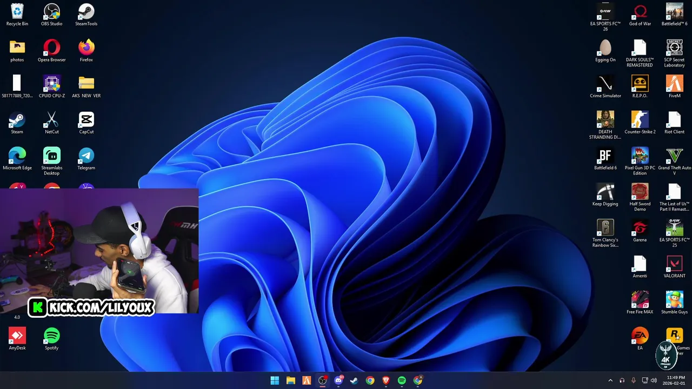The height and width of the screenshot is (389, 692).
Task: Open the NetCut desktop shortcut
Action: pos(52,123)
